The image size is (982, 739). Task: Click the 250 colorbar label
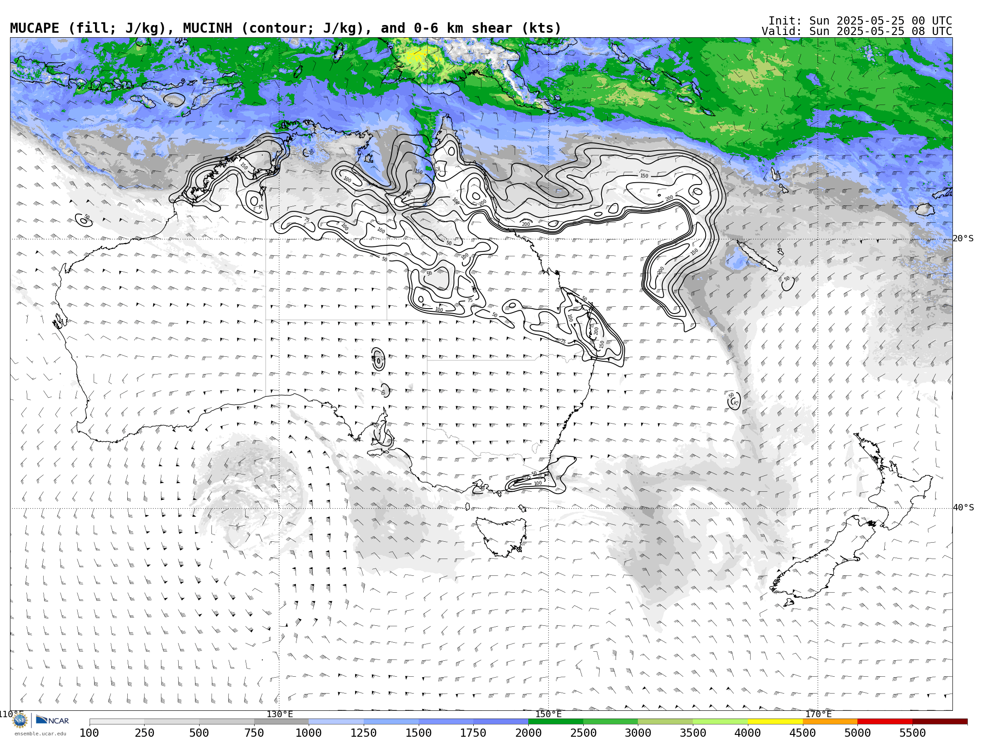coord(145,733)
